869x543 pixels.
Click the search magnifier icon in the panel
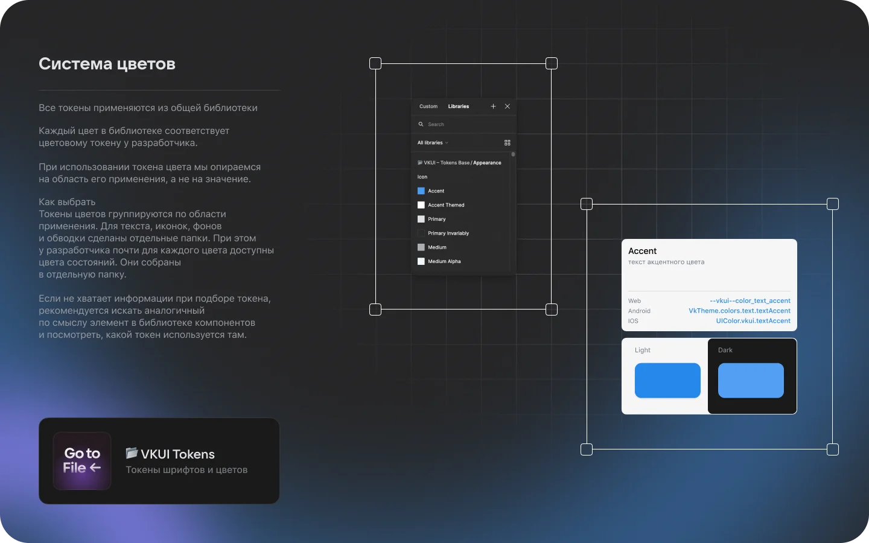click(421, 124)
